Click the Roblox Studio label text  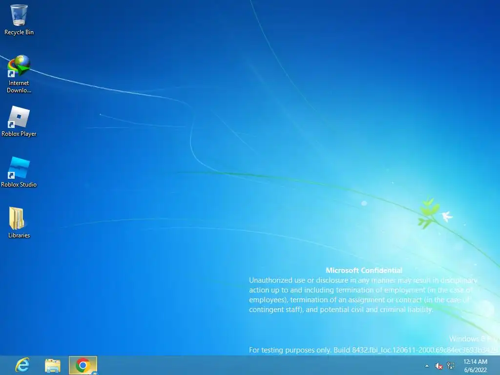pyautogui.click(x=19, y=184)
